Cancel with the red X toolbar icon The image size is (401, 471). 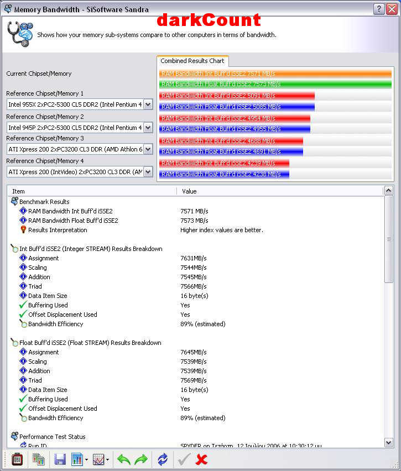pyautogui.click(x=201, y=459)
